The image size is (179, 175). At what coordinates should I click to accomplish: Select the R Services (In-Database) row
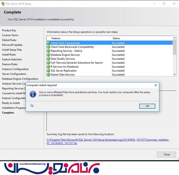point(64,67)
